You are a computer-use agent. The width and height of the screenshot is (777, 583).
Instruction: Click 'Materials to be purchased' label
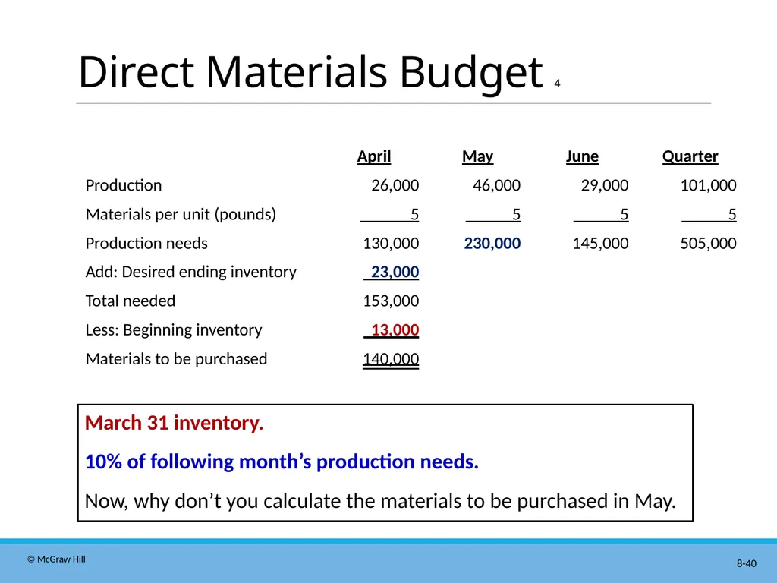(x=176, y=359)
